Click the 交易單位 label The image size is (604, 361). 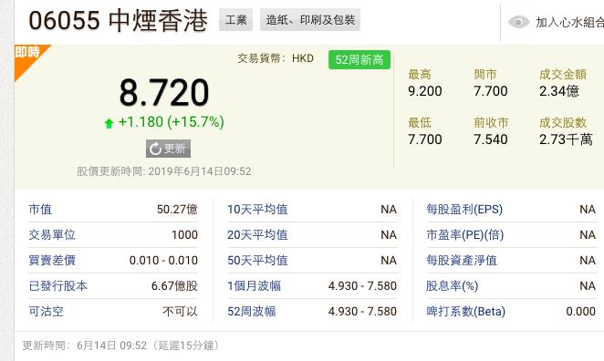(x=52, y=235)
